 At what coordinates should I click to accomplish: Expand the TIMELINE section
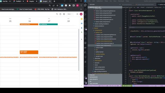[105, 75]
